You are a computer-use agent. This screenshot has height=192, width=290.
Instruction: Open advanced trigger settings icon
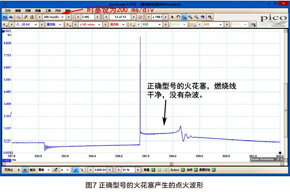tap(55, 170)
